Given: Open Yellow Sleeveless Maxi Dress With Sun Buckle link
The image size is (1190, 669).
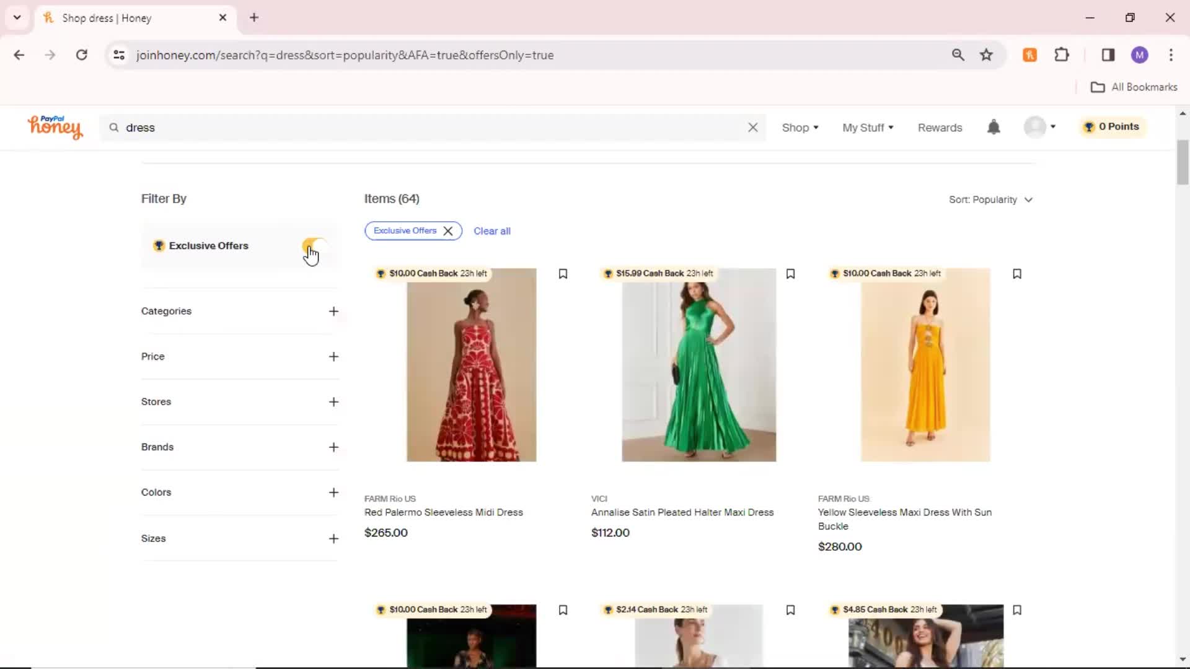Looking at the screenshot, I should 905,519.
